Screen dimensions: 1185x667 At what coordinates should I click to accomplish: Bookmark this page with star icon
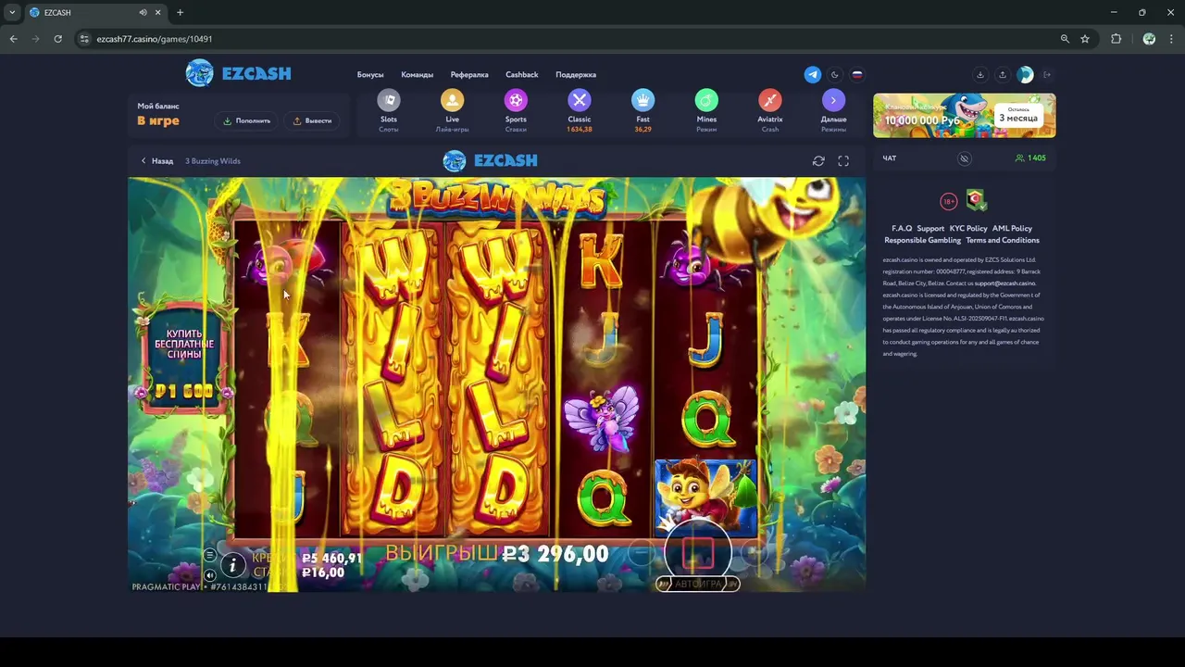click(1085, 39)
